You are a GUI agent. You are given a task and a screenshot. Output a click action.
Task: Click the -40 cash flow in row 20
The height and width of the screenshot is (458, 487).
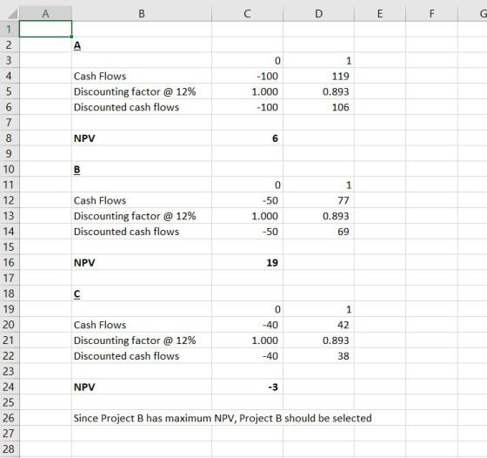(247, 325)
